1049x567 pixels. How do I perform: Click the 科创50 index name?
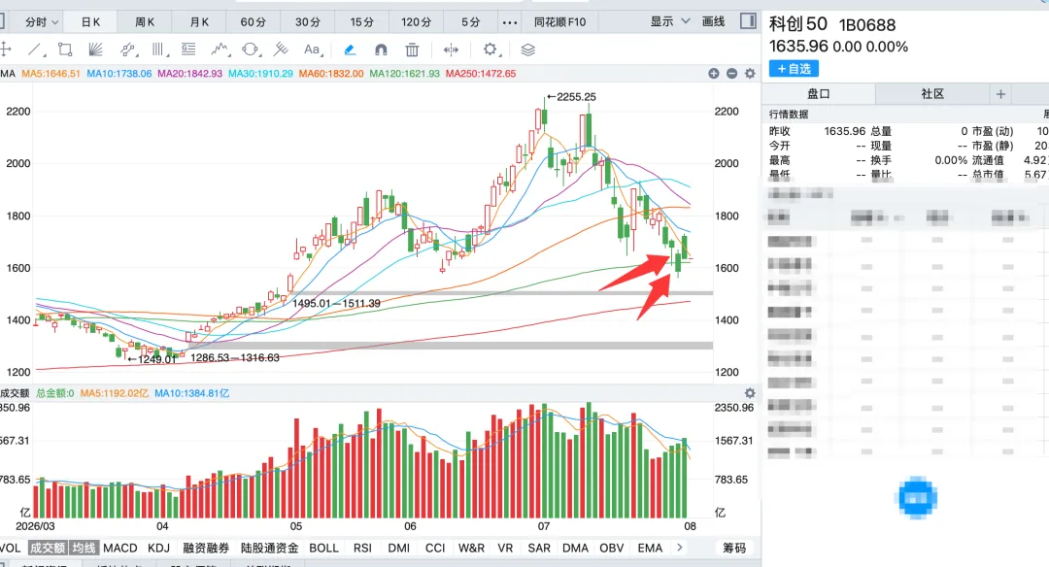[x=798, y=24]
